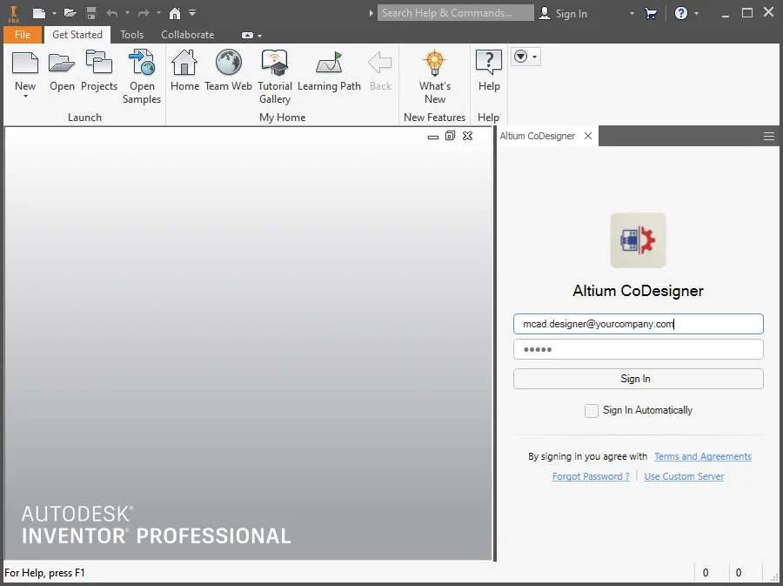
Task: Click the Sign In button in CoDesigner
Action: click(x=639, y=379)
